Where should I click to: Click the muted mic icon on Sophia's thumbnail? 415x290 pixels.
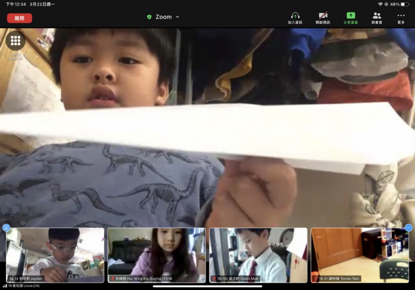113,279
